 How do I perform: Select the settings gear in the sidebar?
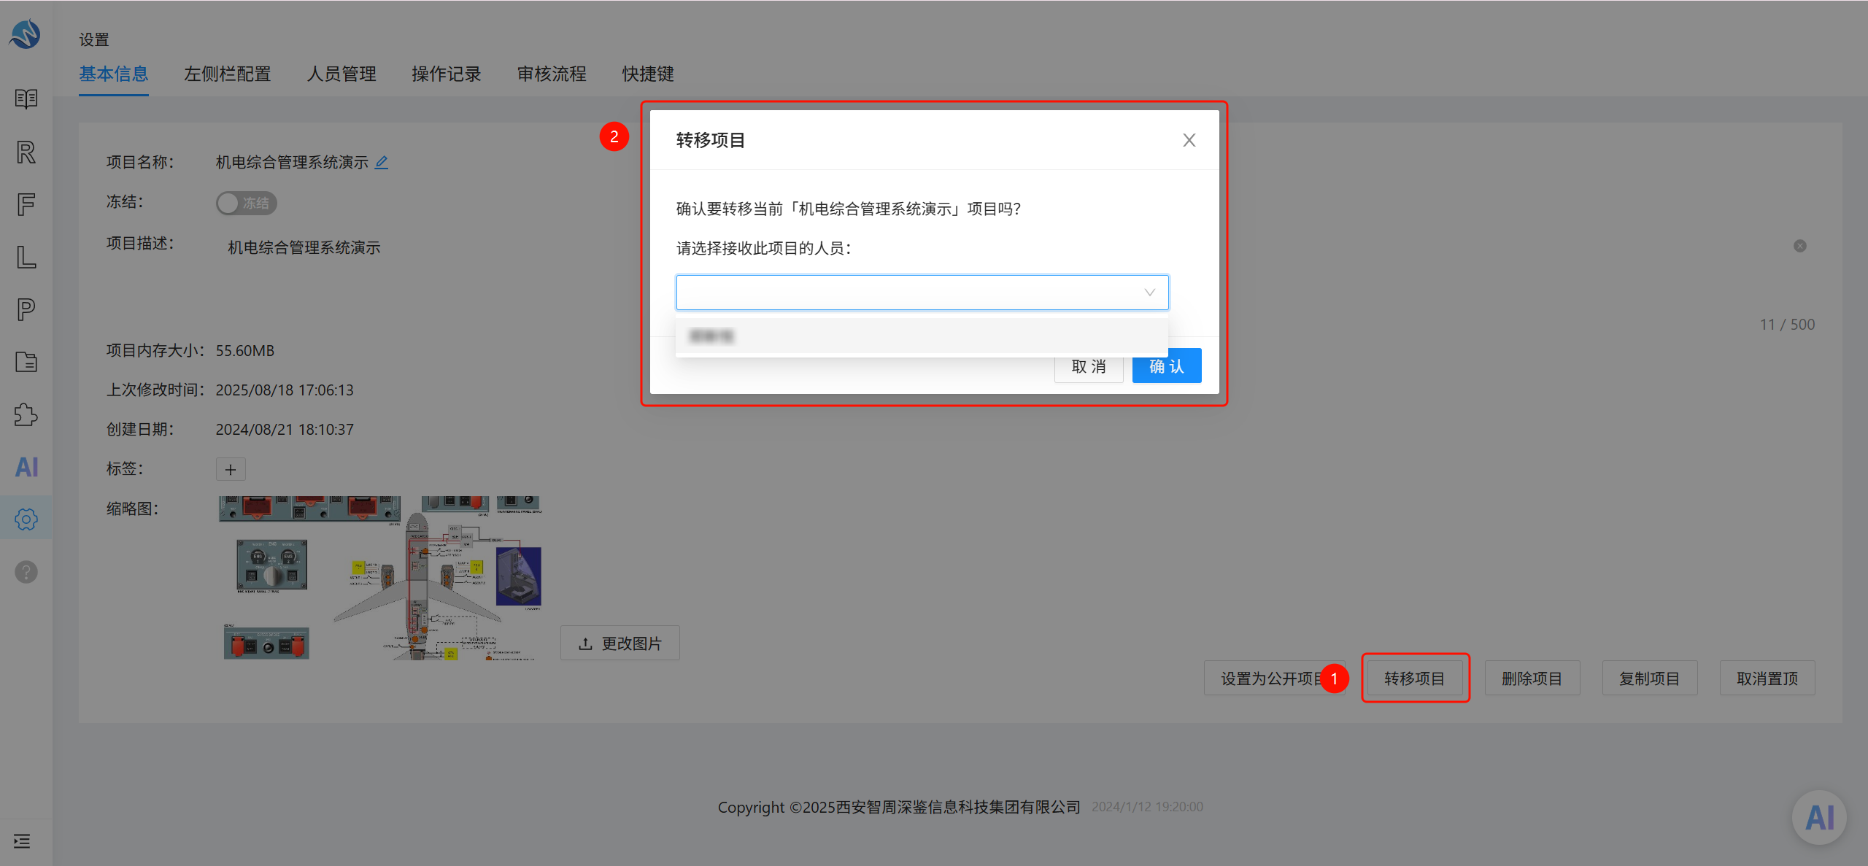[26, 519]
